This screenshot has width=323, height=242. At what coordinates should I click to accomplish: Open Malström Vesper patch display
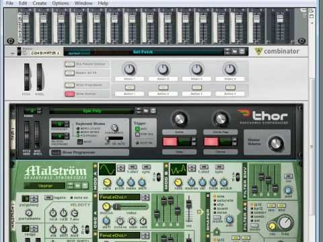[x=44, y=186]
